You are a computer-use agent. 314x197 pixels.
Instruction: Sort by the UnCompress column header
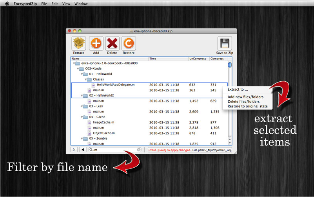click(199, 59)
